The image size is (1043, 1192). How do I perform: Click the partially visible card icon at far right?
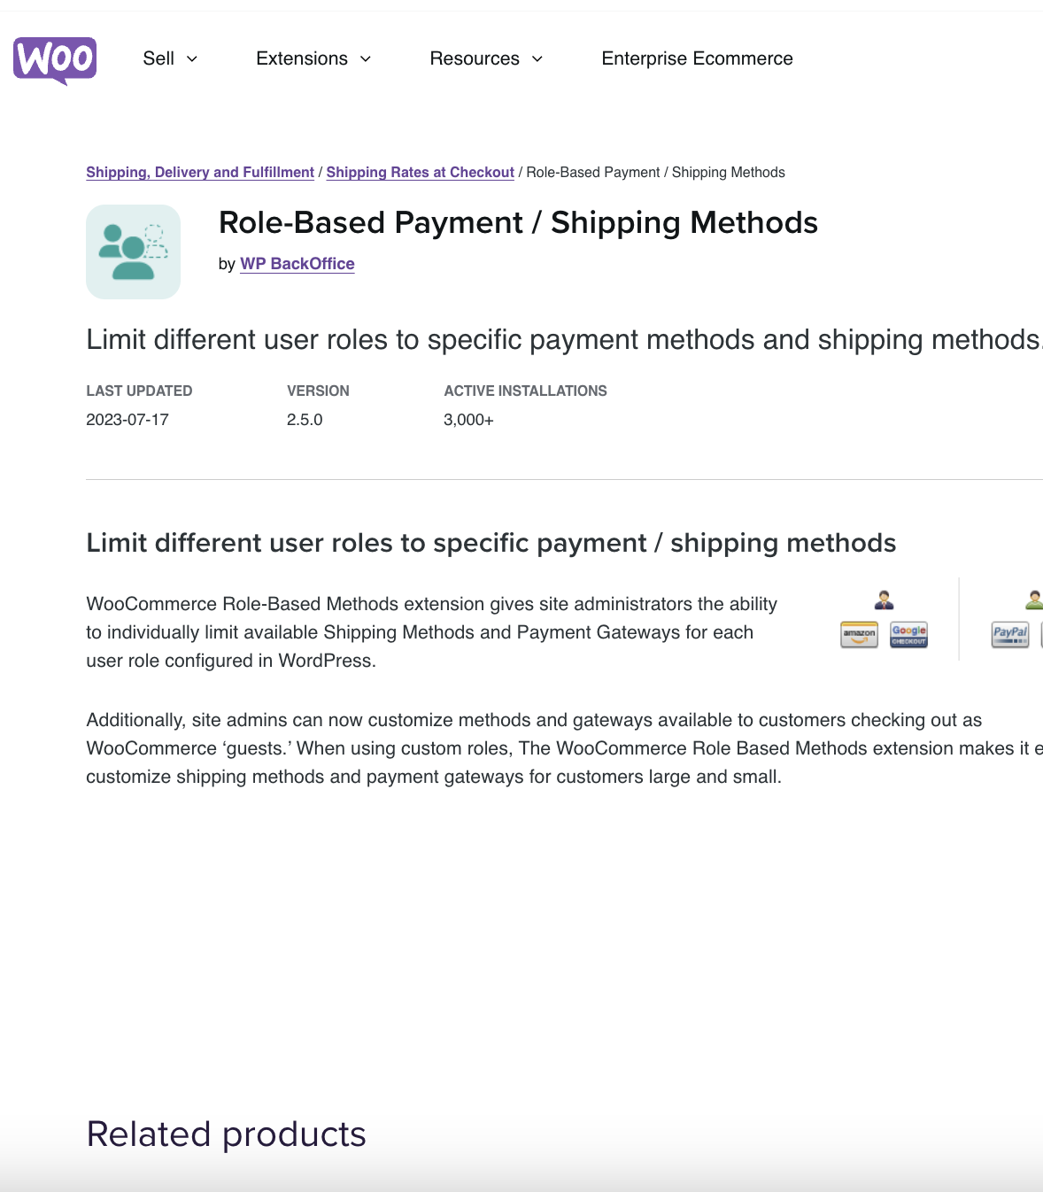tap(1039, 634)
